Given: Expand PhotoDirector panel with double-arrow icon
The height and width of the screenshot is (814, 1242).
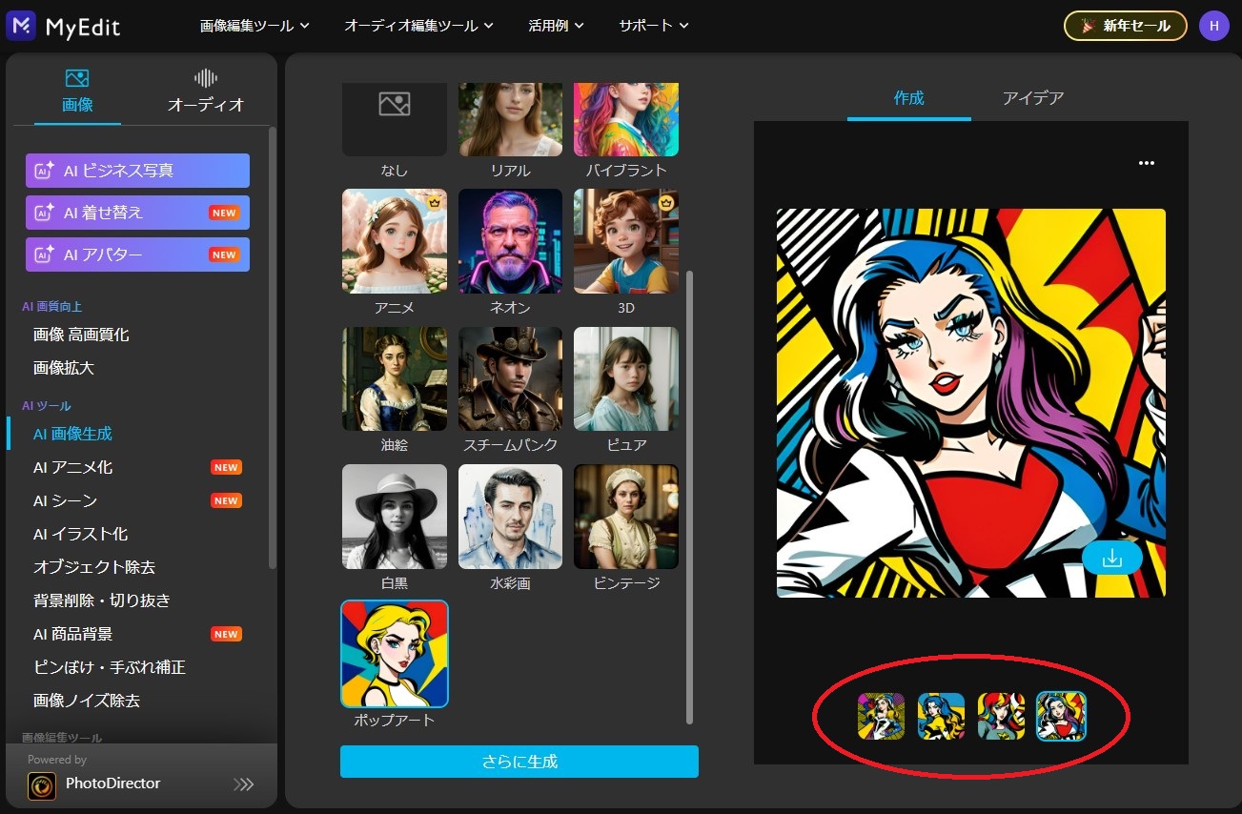Looking at the screenshot, I should (244, 784).
